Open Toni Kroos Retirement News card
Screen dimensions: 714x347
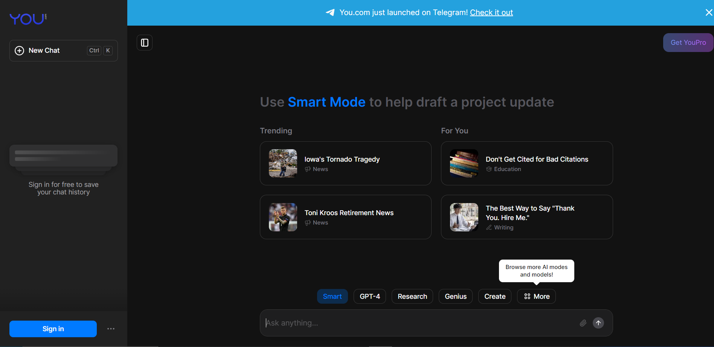(346, 217)
